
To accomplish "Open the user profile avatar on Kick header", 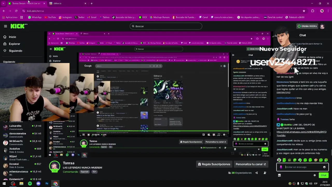I will pyautogui.click(x=322, y=26).
